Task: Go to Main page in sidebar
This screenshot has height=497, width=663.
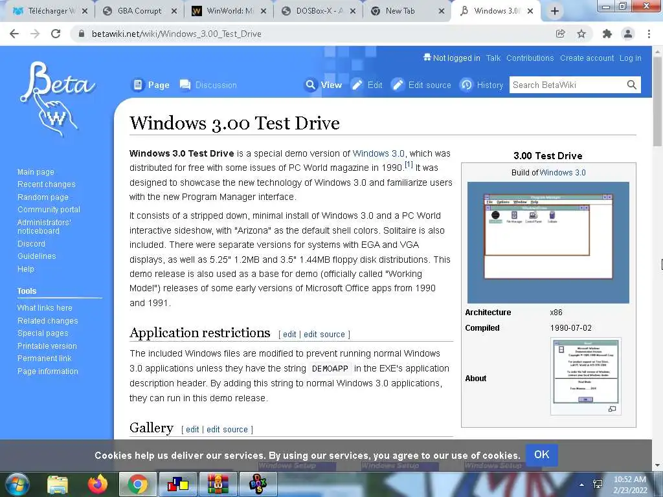Action: [x=36, y=172]
